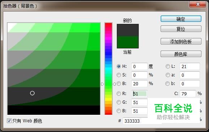Click the C cyan input field showing 79
The height and width of the screenshot is (132, 209).
click(x=188, y=94)
